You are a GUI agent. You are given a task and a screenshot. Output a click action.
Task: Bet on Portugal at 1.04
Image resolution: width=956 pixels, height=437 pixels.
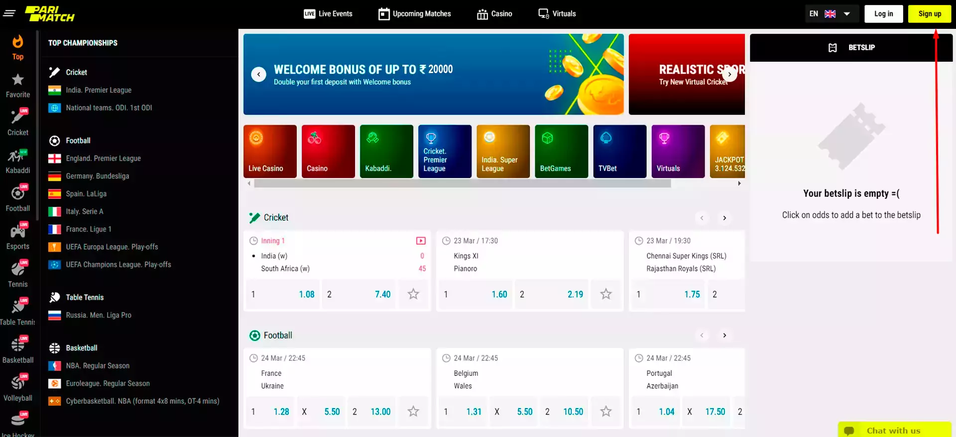coord(656,412)
